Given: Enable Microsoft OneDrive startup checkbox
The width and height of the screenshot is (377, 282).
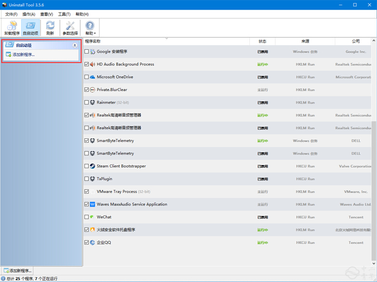Looking at the screenshot, I should pyautogui.click(x=87, y=77).
